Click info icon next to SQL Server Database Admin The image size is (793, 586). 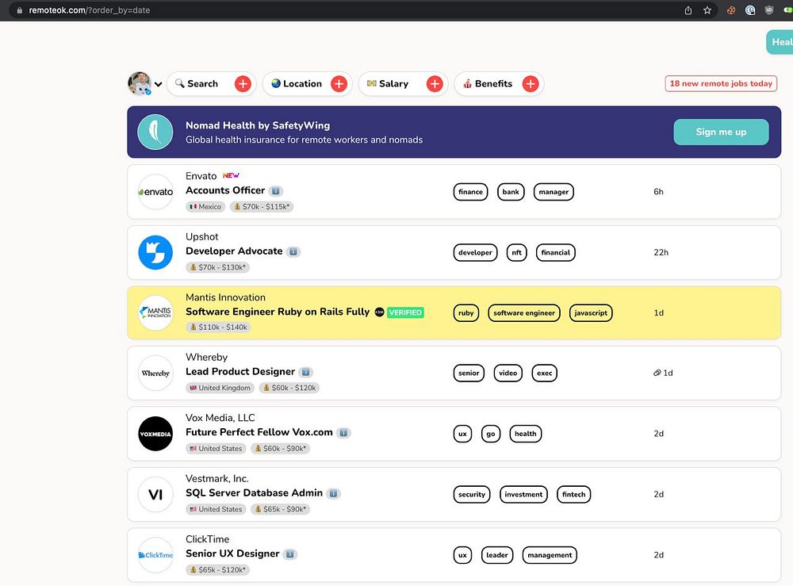click(333, 493)
